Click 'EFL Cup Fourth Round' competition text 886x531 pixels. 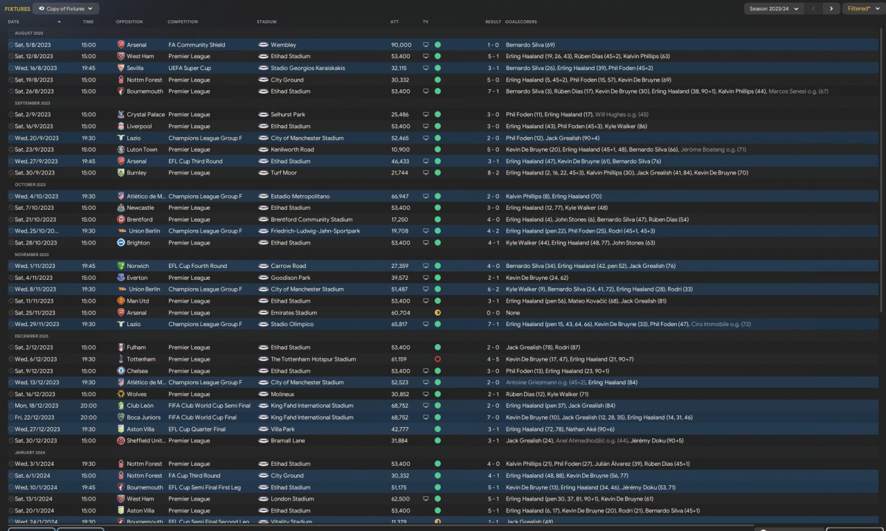click(197, 266)
